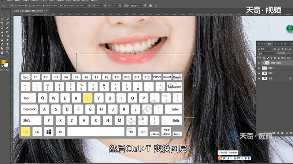The image size is (293, 164).
Task: Hide the third layer with portrait thumbnail
Action: point(259,73)
